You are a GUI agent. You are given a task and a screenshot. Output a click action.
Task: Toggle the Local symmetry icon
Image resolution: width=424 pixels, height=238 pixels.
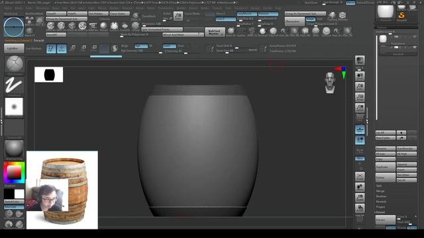tap(360, 140)
